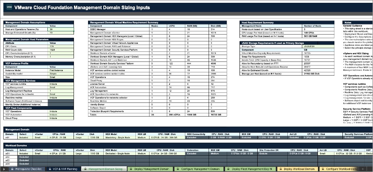Viewport: 373px width, 172px height.
Task: Open the Cloud Proxy Include value
Action: click(x=61, y=118)
